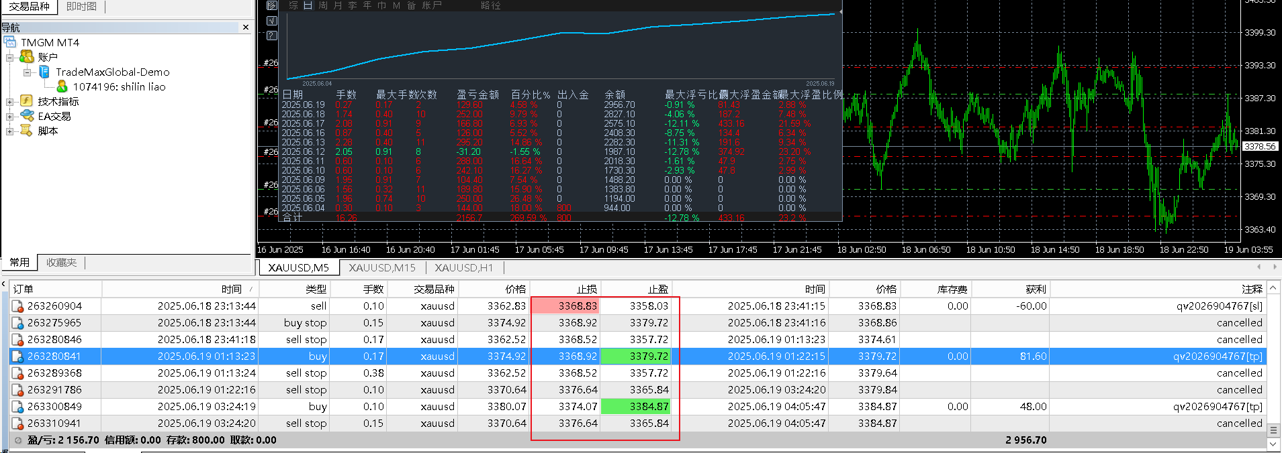The height and width of the screenshot is (453, 1282).
Task: Select the XAUUSD,H1 chart tab
Action: [x=463, y=267]
